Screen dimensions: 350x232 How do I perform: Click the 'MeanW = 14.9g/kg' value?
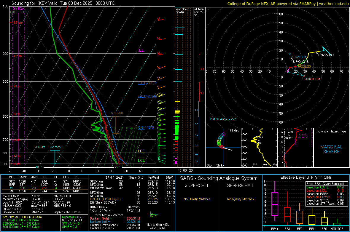[x=15, y=199]
